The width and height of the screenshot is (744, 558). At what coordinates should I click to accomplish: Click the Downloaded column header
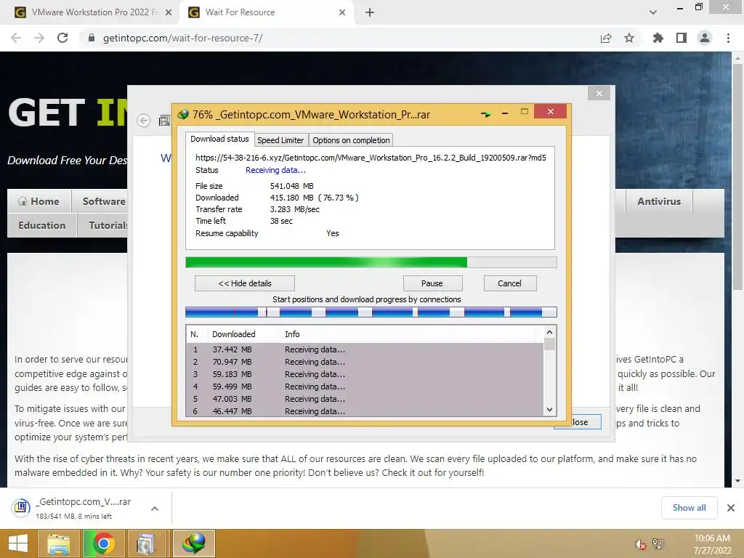click(x=244, y=334)
